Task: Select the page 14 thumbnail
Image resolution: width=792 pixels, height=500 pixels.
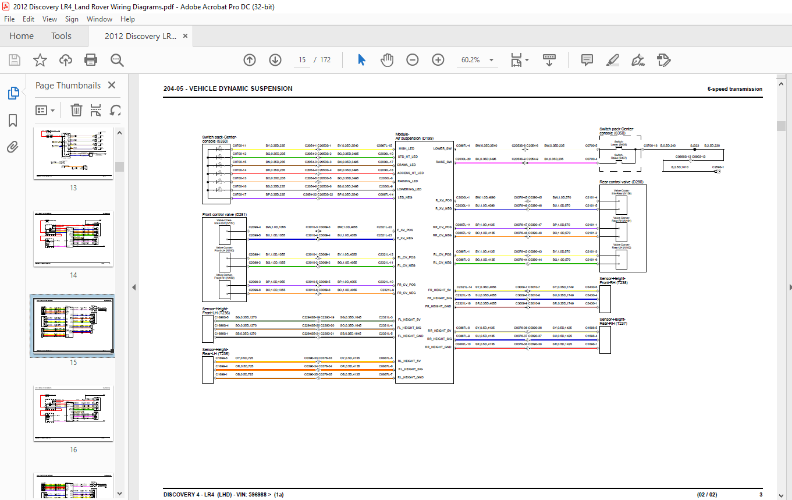Action: click(x=73, y=240)
